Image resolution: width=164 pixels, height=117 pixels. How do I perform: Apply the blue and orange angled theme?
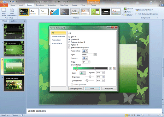point(55,12)
